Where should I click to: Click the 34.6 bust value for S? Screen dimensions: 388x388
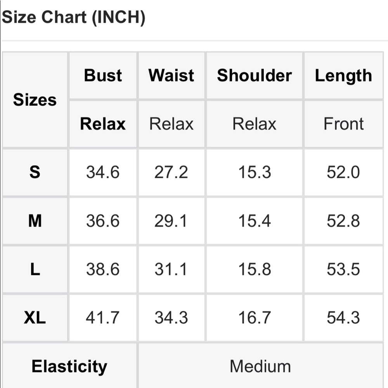[103, 172]
